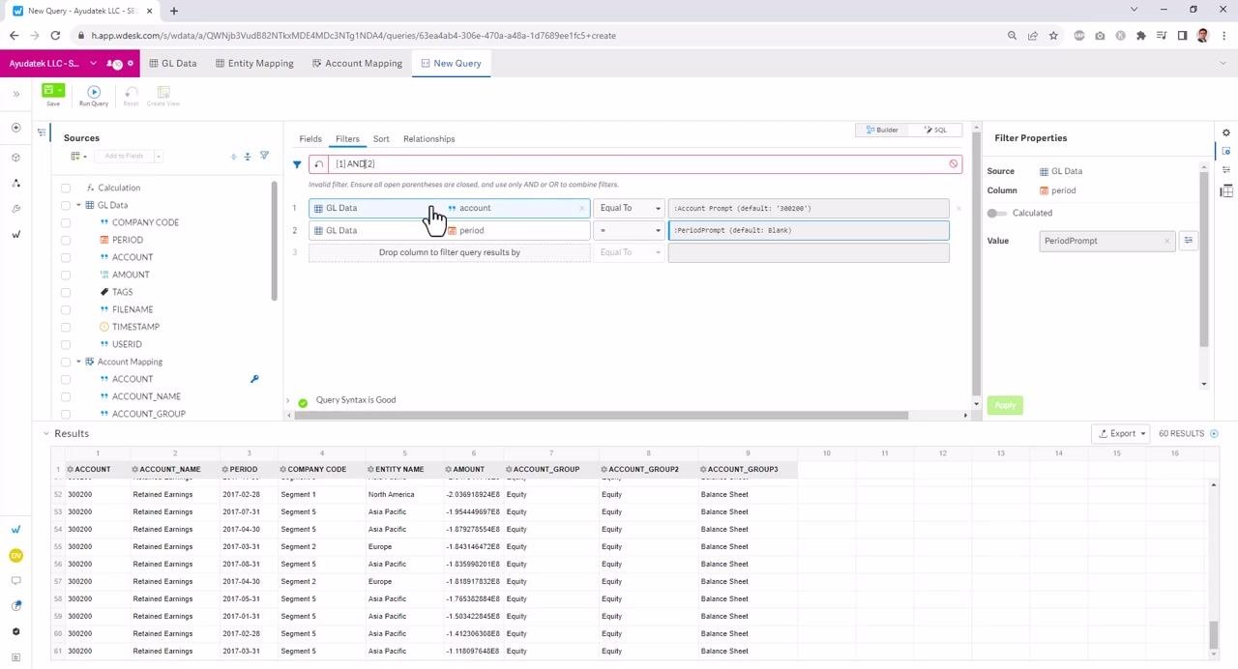The height and width of the screenshot is (669, 1238).
Task: Click the Apply button
Action: (x=1005, y=405)
